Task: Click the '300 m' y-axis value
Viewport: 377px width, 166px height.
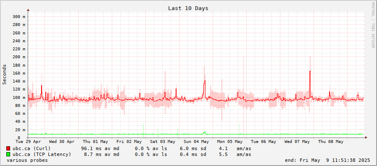Action: [19, 16]
